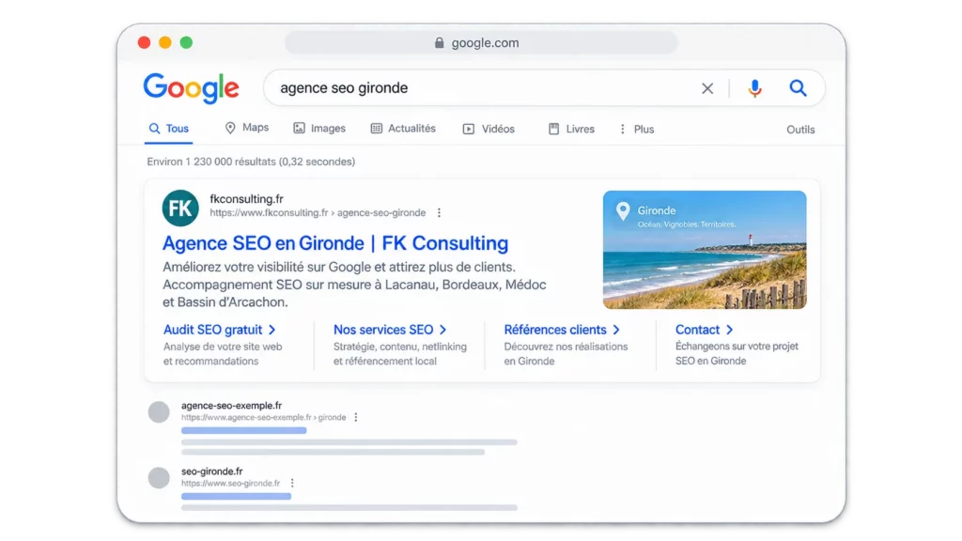Open options menu beside fkconsulting.fr URL
Screen dimensions: 962x541
tap(439, 213)
